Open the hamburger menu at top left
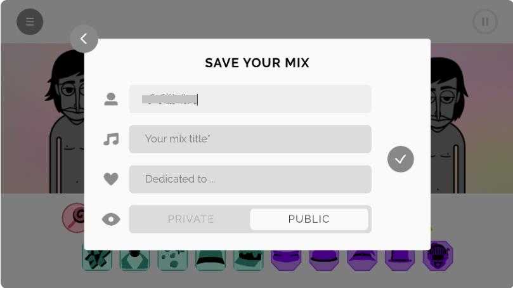Screen dimensions: 513x288 (30, 22)
